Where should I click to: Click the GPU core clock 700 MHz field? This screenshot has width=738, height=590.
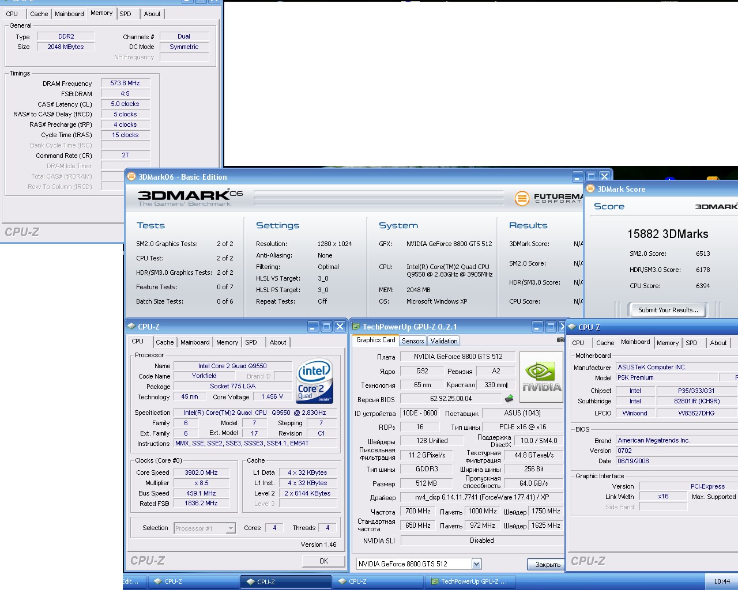click(x=417, y=511)
